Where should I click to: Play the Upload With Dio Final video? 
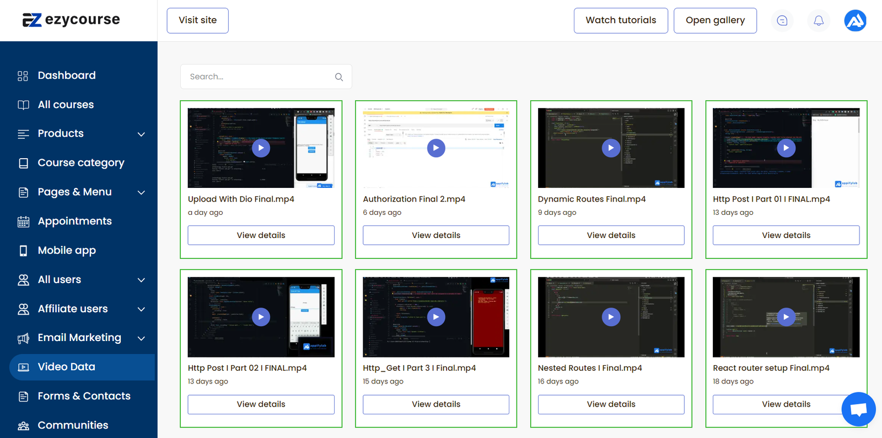pyautogui.click(x=261, y=148)
